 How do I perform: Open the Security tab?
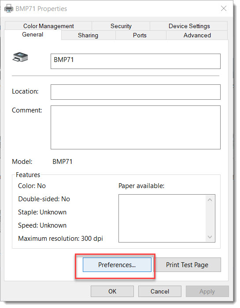coord(121,26)
